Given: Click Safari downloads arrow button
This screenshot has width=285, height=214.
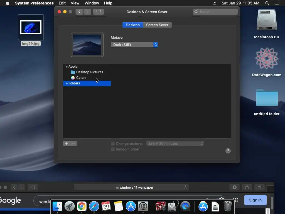Looking at the screenshot, I should click(235, 187).
